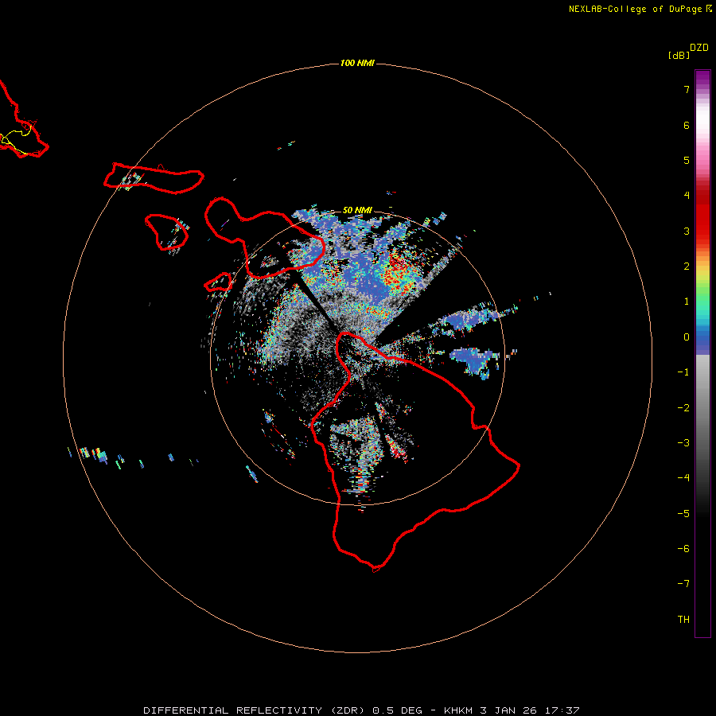Click the TH threshold label on scale
This screenshot has height=716, width=716.
[x=683, y=620]
